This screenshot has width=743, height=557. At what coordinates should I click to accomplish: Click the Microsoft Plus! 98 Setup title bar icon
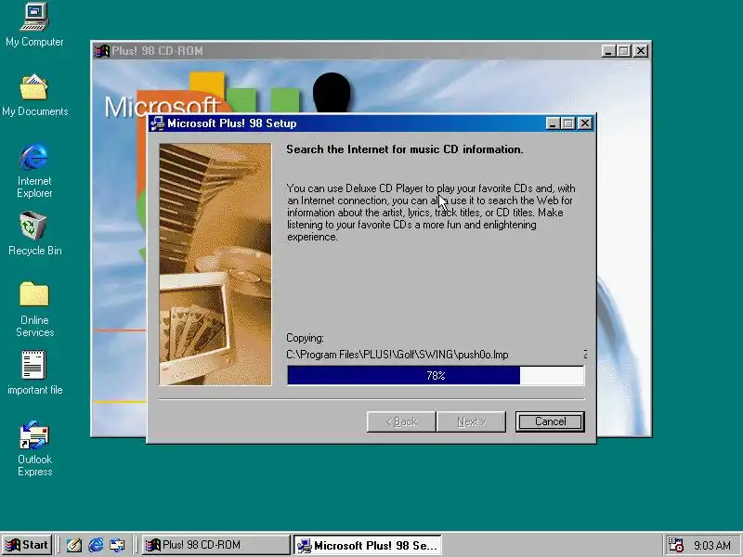(157, 123)
